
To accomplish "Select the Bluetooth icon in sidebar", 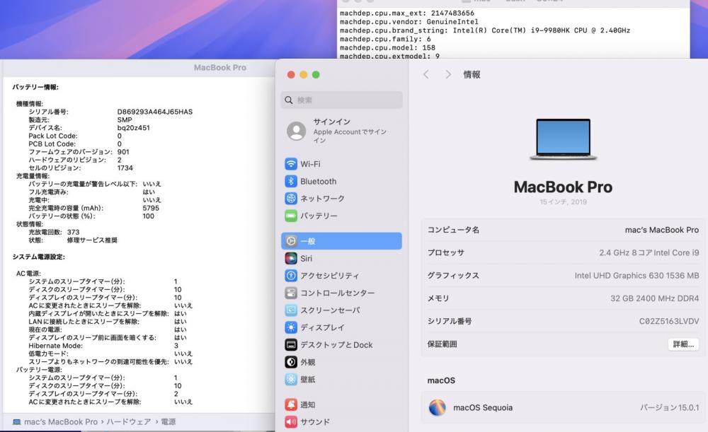I will click(x=291, y=181).
